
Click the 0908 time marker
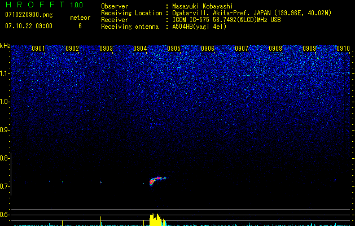click(x=275, y=49)
